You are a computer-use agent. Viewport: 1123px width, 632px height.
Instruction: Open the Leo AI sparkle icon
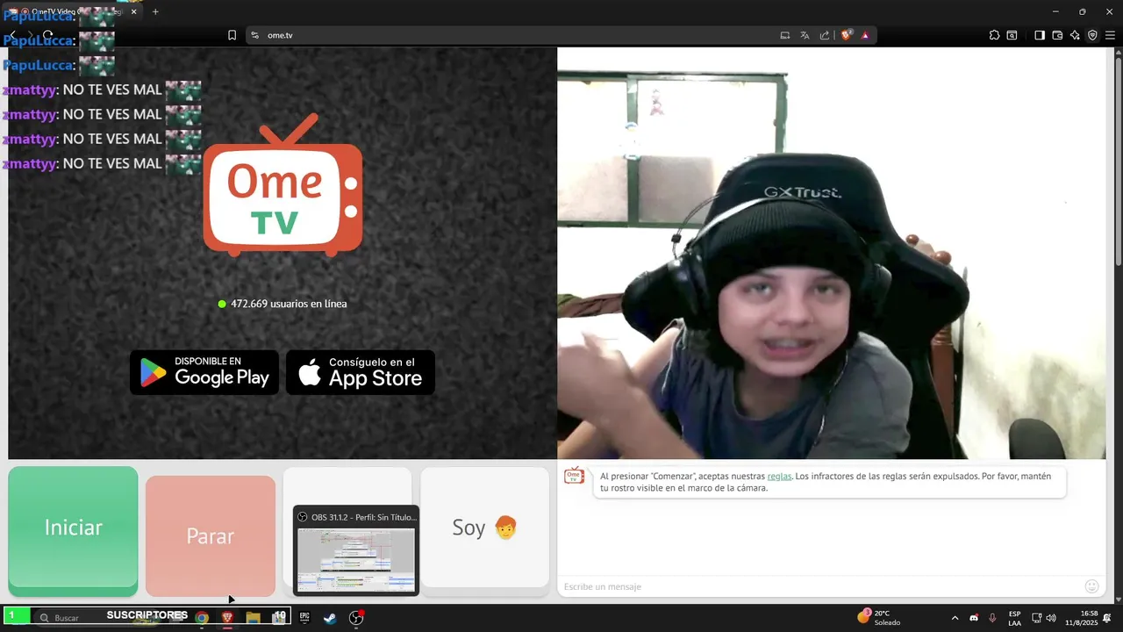point(1075,35)
